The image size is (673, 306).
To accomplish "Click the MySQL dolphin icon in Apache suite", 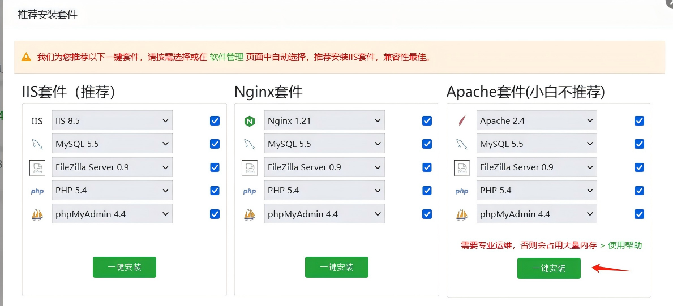I will coord(462,144).
